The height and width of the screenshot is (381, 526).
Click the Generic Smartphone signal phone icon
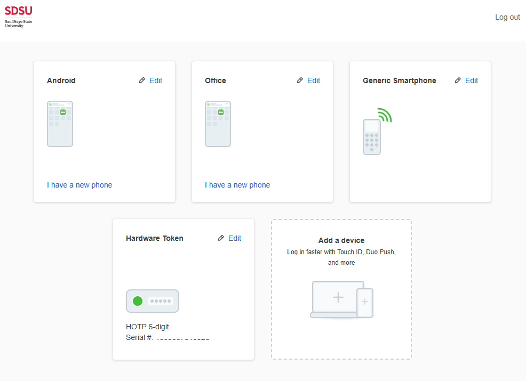click(377, 132)
